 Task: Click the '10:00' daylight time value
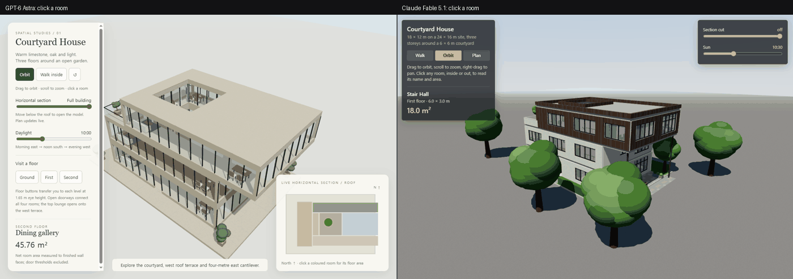[x=86, y=133]
